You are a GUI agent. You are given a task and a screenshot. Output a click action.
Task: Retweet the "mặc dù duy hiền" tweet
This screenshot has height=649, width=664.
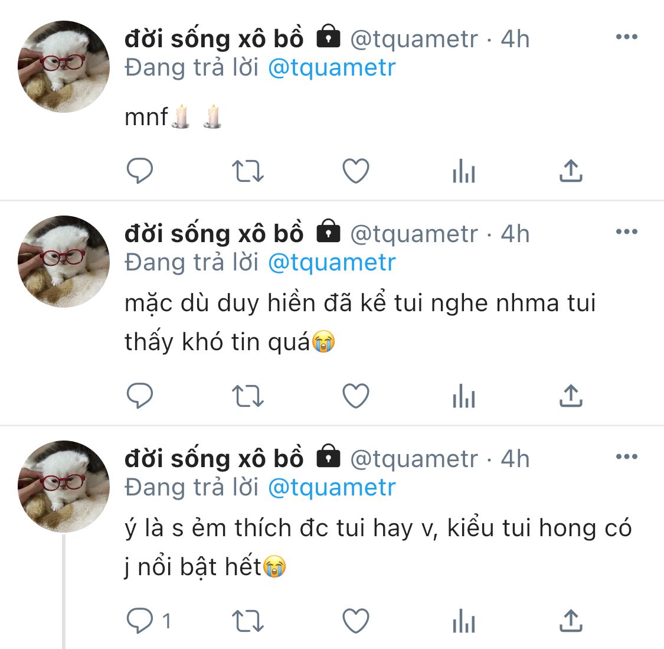(x=247, y=396)
